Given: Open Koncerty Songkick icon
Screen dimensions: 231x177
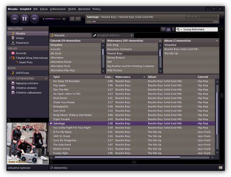Looking at the screenshot, I should [x=13, y=53].
